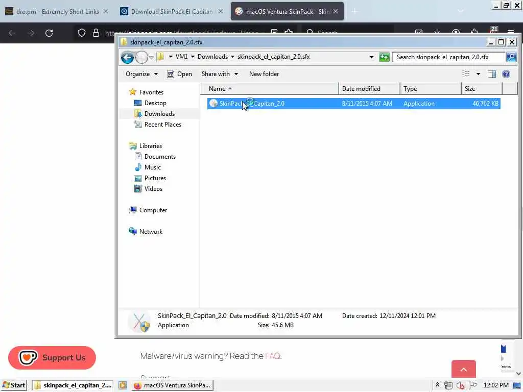Expand the arrow after VM1 in the breadcrumb

[193, 57]
